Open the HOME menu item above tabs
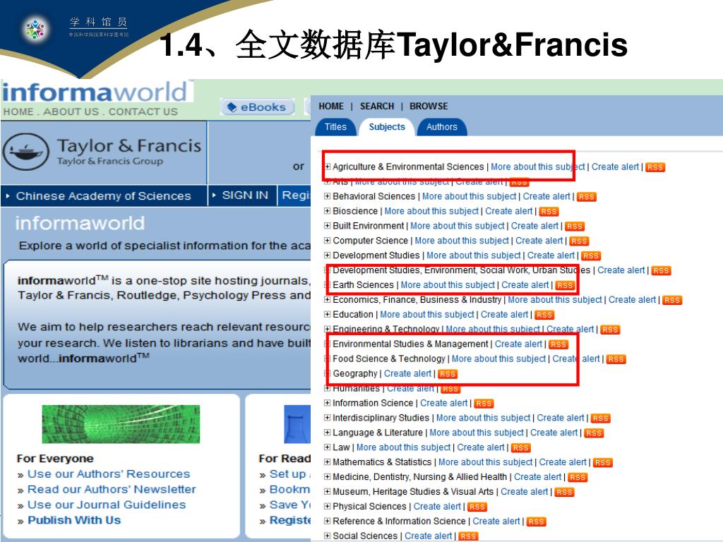 (331, 106)
